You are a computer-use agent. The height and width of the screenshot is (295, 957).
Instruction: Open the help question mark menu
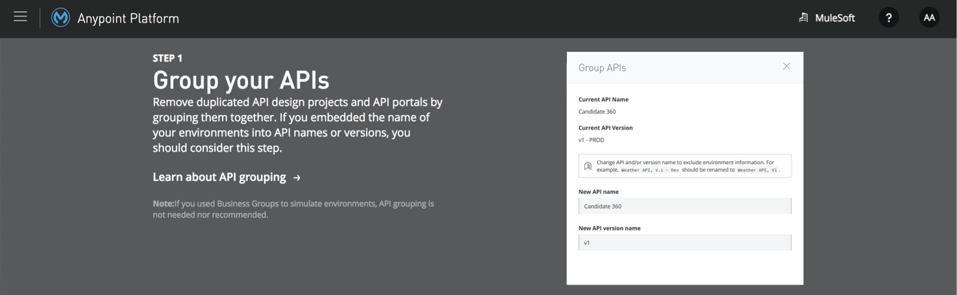tap(889, 18)
